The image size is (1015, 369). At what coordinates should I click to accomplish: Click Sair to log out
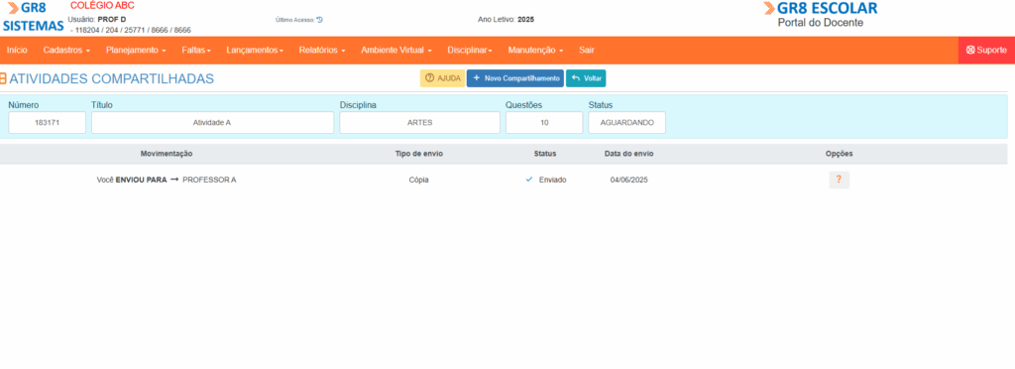587,50
